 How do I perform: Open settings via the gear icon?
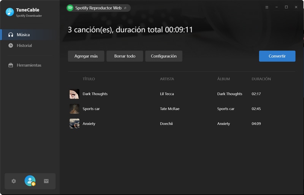tap(14, 181)
